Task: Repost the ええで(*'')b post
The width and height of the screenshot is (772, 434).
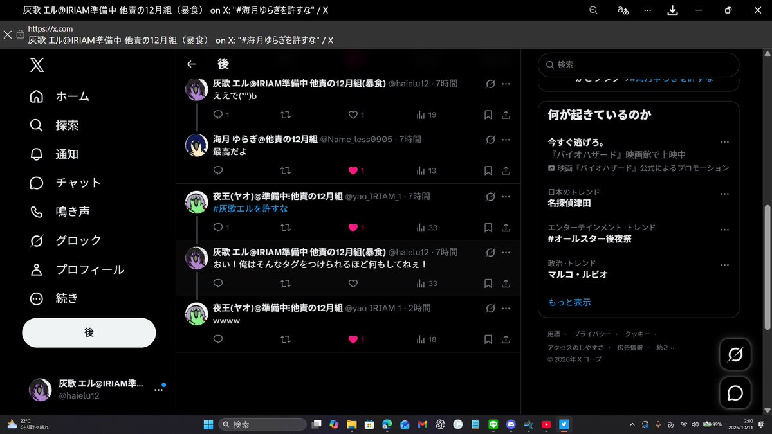Action: pos(286,114)
